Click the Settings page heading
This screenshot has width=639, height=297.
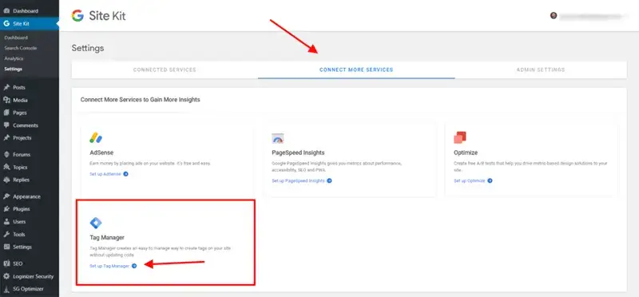88,48
